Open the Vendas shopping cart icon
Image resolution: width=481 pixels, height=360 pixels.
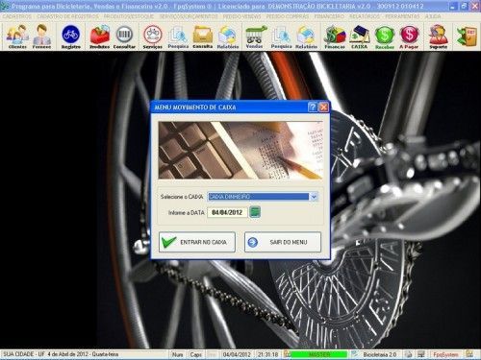point(255,36)
